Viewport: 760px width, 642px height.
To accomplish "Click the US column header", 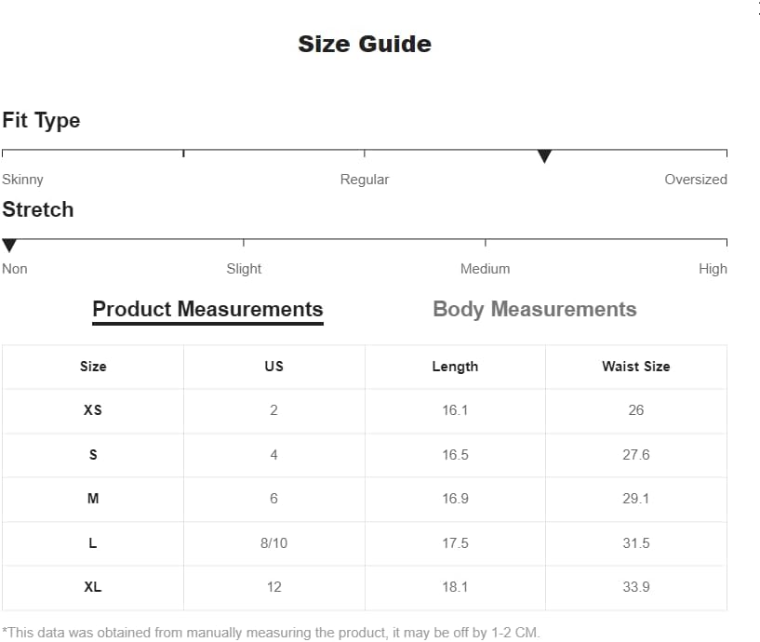I will click(273, 367).
